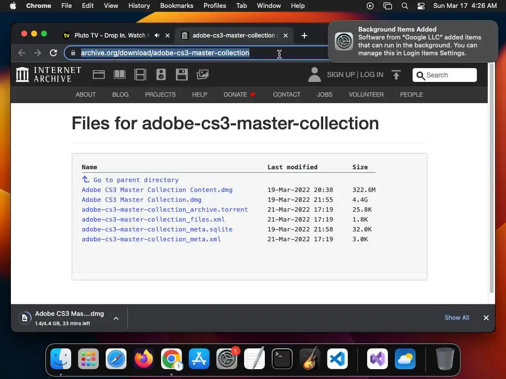Click the upload arrow icon
The image size is (506, 379).
pos(396,75)
